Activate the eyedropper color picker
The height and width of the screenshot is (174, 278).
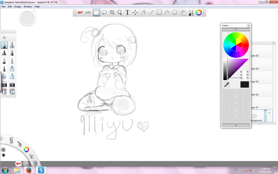[227, 85]
